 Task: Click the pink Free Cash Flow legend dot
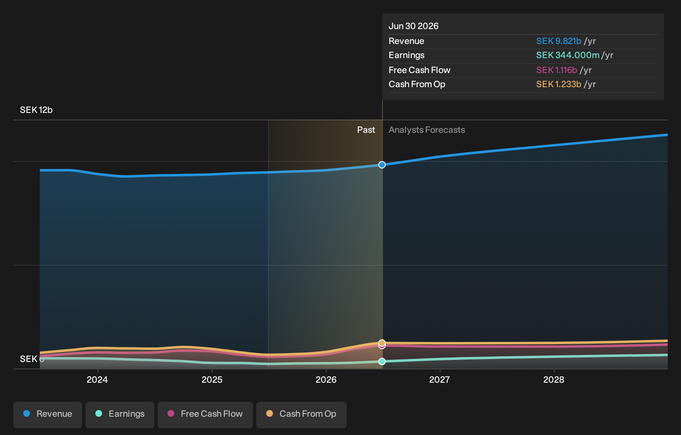171,413
